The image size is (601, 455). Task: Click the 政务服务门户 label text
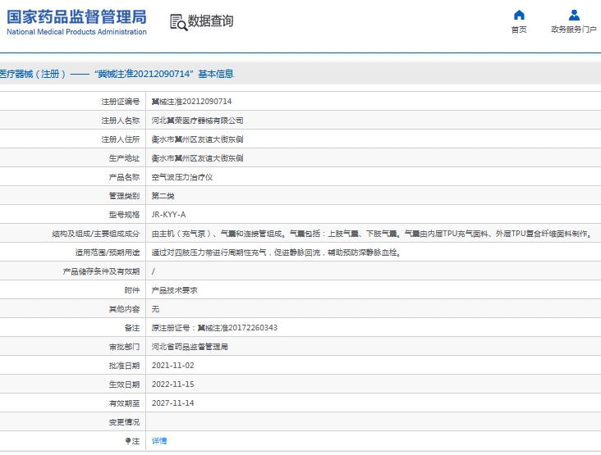click(x=574, y=30)
